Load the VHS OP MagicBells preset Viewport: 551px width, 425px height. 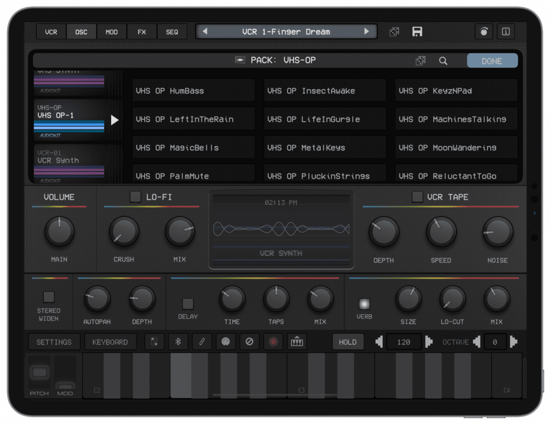point(193,147)
